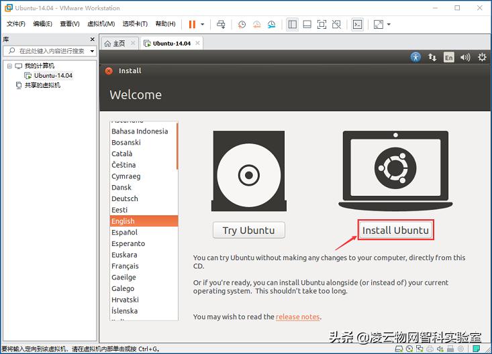Open the Ubuntu accessibility menu icon
Screen dimensions: 492x354
point(415,57)
